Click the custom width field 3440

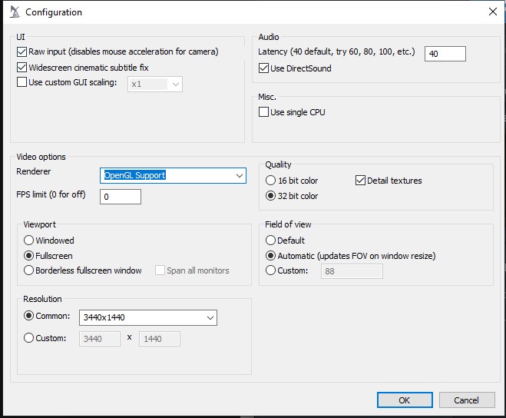(100, 339)
